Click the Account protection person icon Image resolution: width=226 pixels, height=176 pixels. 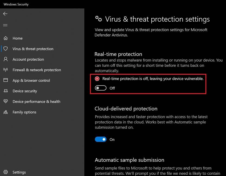tap(6, 59)
